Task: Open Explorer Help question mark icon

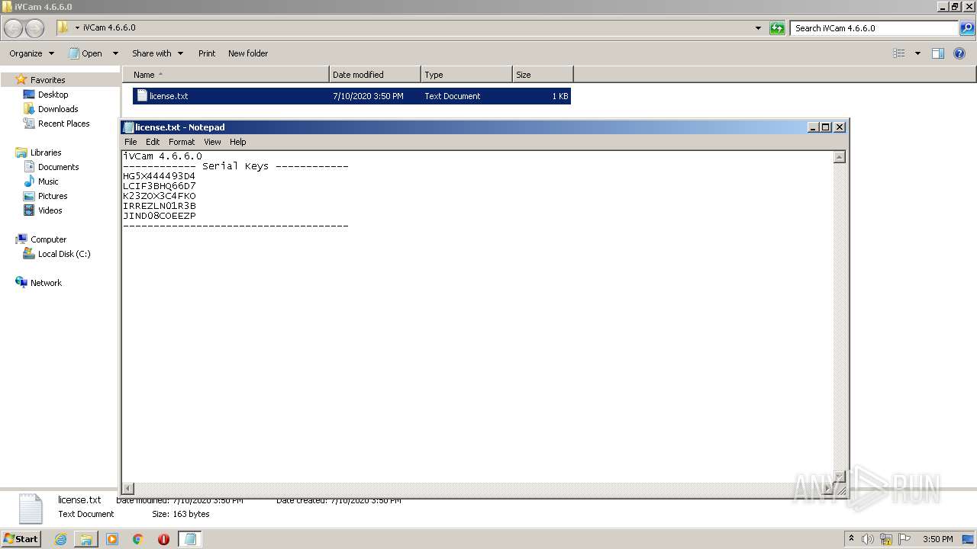Action: pyautogui.click(x=959, y=53)
